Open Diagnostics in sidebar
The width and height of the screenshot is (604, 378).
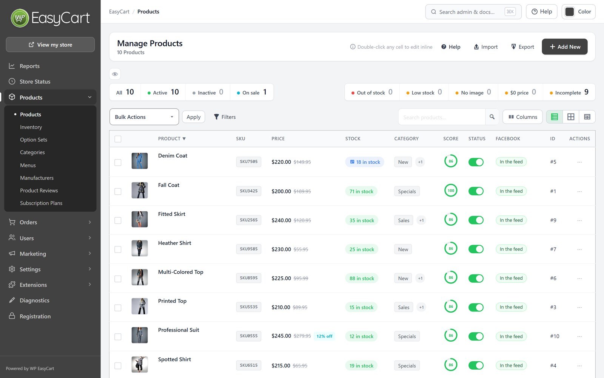(x=50, y=301)
